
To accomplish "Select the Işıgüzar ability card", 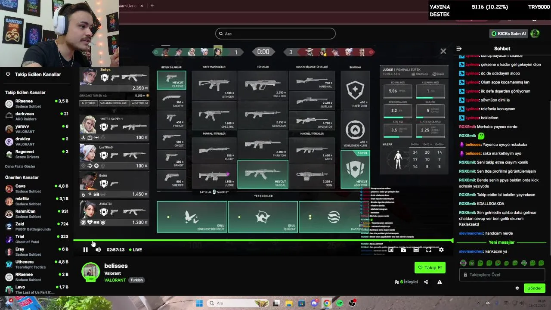I will pos(263,217).
